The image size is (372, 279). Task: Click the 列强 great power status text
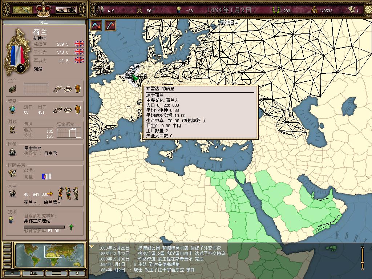[38, 69]
